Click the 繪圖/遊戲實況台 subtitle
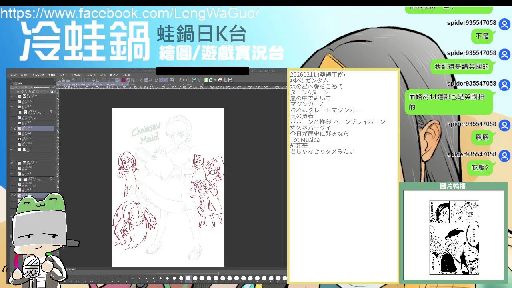 pyautogui.click(x=221, y=53)
